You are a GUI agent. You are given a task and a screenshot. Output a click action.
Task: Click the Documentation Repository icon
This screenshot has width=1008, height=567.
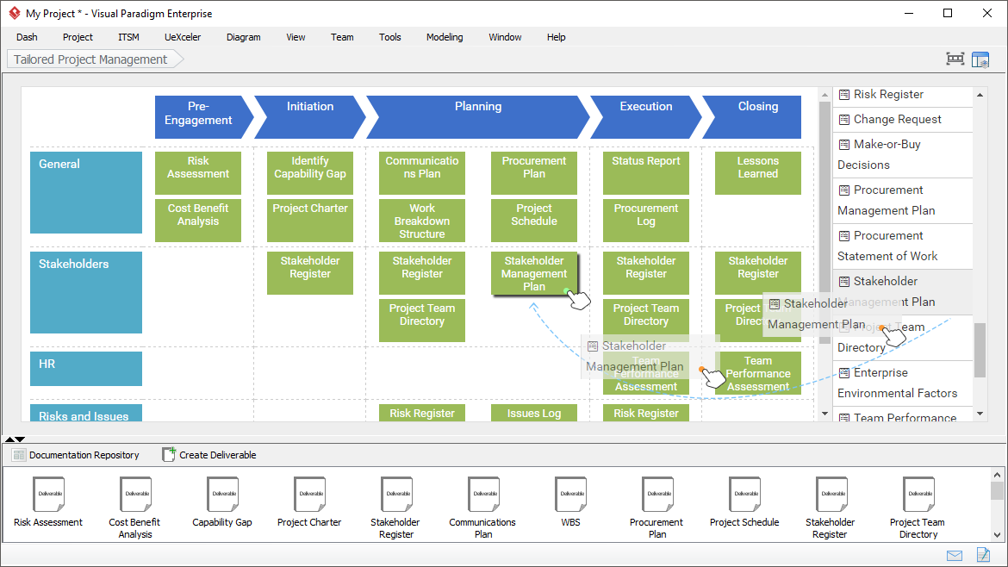[x=19, y=455]
